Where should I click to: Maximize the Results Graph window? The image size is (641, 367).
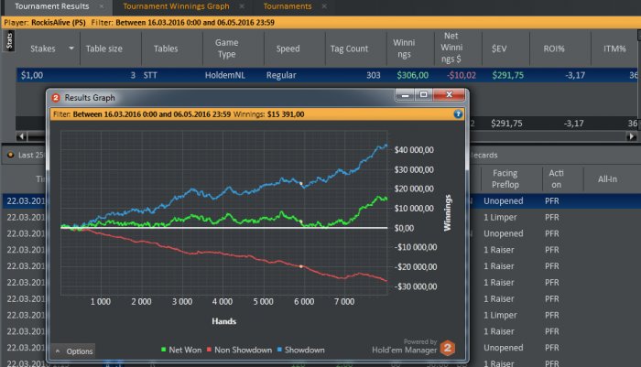point(423,95)
